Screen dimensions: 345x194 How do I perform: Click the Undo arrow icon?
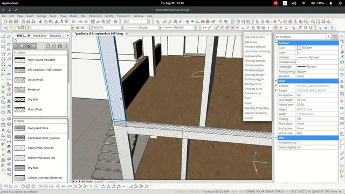pos(80,22)
